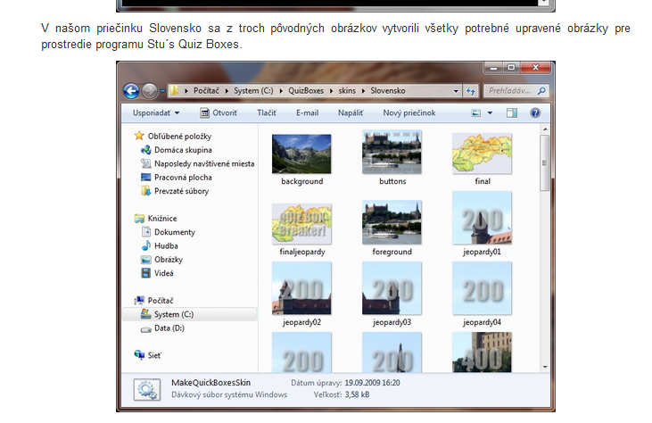The width and height of the screenshot is (652, 423).
Task: Select System (C:) breadcrumb segment
Action: pyautogui.click(x=253, y=91)
